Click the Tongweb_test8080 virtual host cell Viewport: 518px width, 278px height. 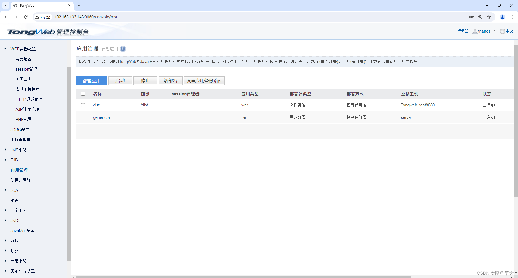418,105
